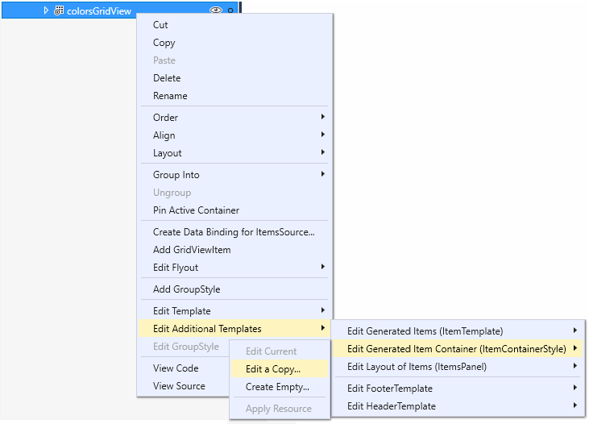
Task: Toggle the lock dot on colorsGridView row
Action: 230,10
